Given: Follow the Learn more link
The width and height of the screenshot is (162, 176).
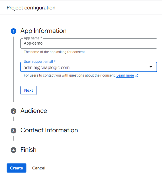Looking at the screenshot, I should coord(125,75).
